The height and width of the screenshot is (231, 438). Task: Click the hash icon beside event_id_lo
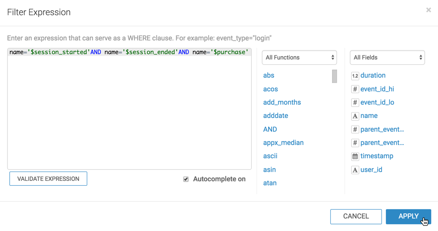click(x=355, y=102)
